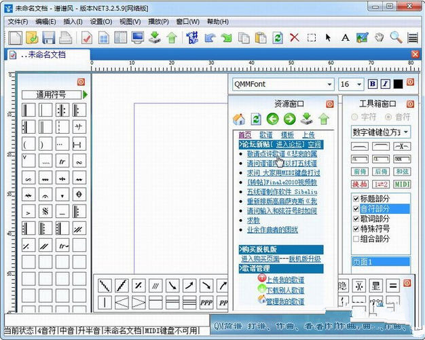Select the 字符 radio button
Screen dimensions: 425x340
pyautogui.click(x=356, y=117)
